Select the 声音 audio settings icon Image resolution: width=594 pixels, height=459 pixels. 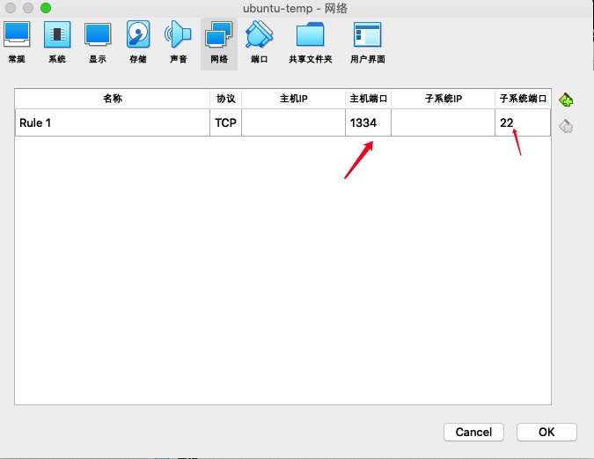(178, 42)
